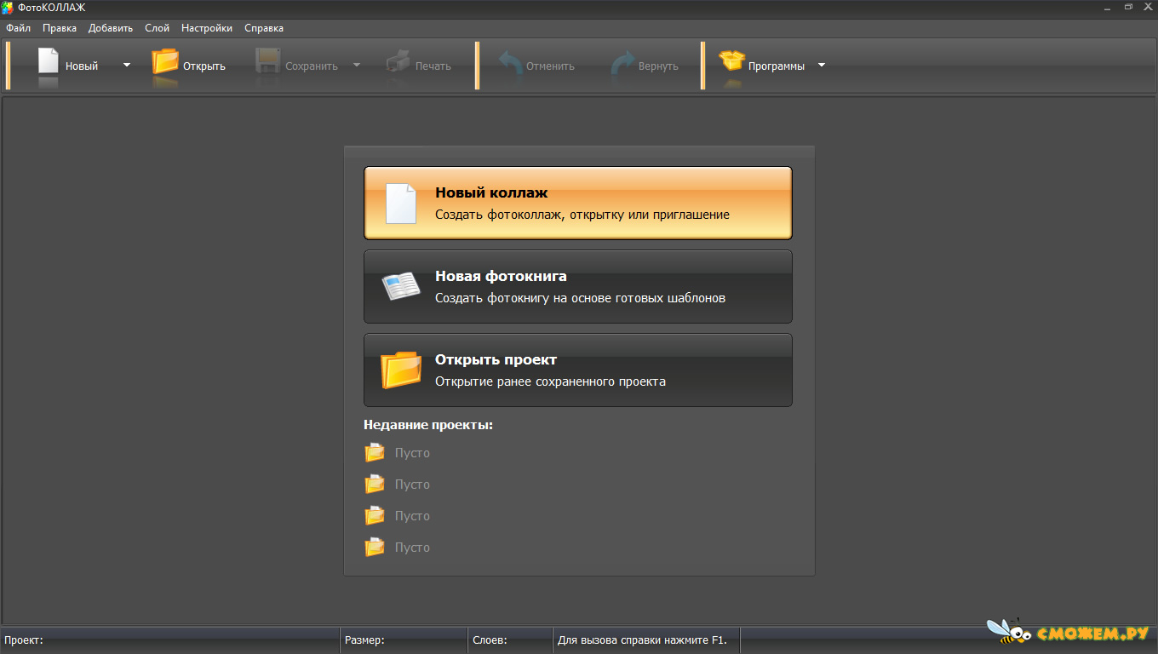Viewport: 1158px width, 654px height.
Task: Click the Вернуть redo arrow icon
Action: [x=623, y=64]
